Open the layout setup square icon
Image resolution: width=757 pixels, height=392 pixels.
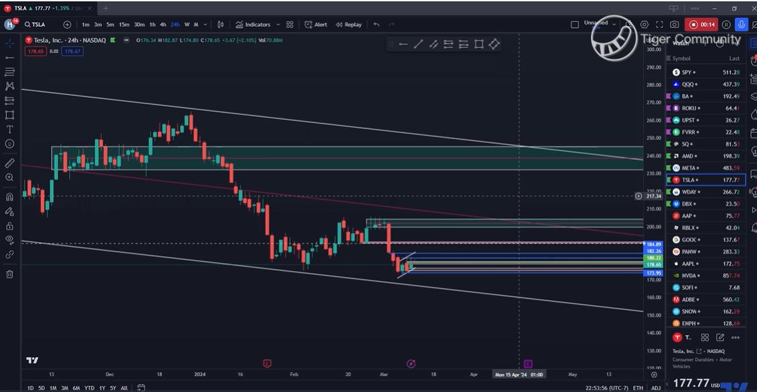[x=574, y=25]
